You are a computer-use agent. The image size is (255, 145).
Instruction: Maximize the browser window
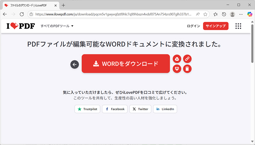pyautogui.click(x=238, y=5)
